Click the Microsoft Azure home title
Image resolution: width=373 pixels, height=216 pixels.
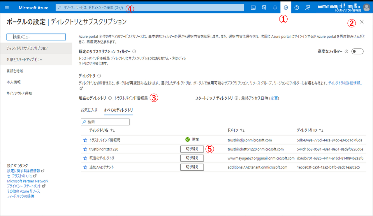[34, 8]
